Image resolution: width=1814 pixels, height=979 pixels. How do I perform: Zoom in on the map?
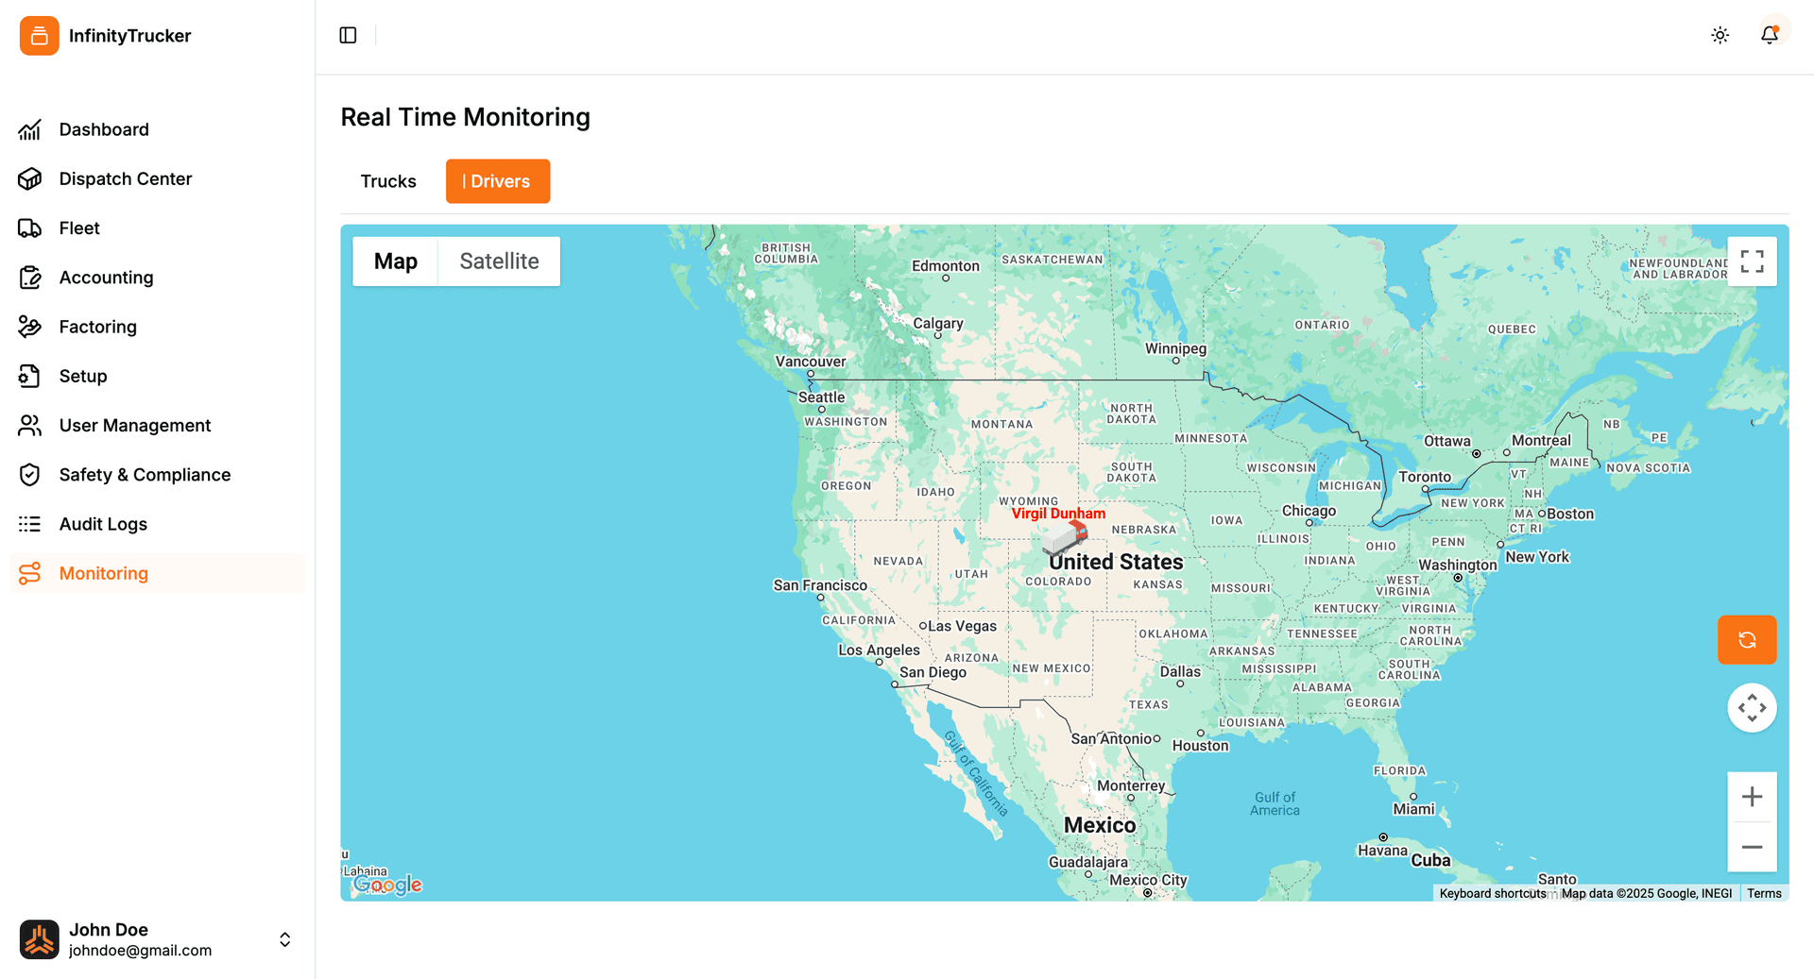[1752, 797]
